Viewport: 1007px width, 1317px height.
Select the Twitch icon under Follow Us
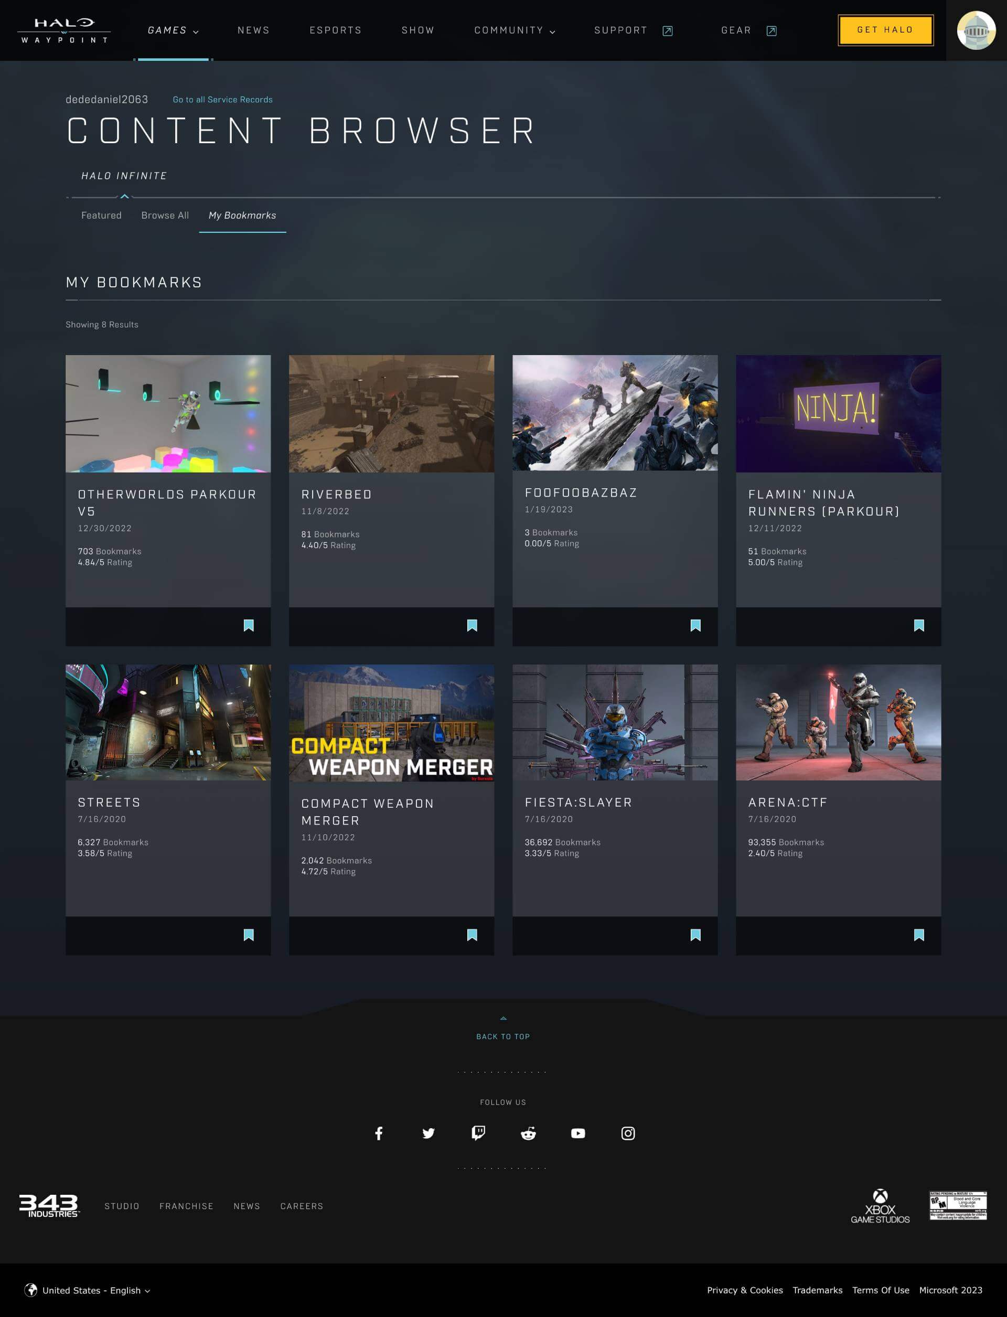tap(478, 1133)
